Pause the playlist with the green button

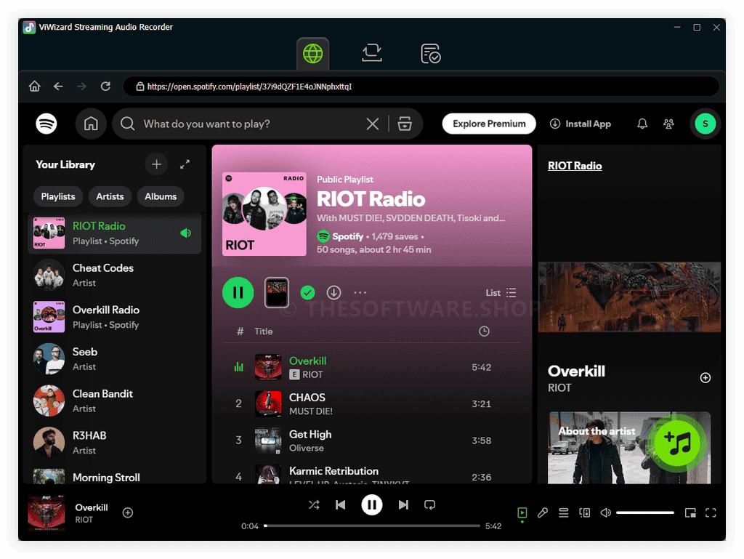pos(238,293)
